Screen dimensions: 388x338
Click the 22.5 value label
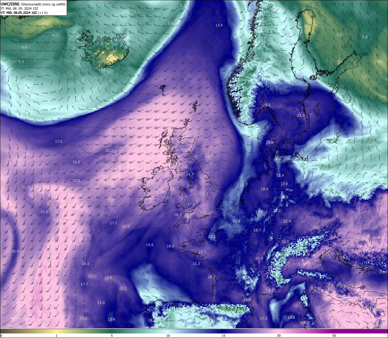tap(92, 276)
